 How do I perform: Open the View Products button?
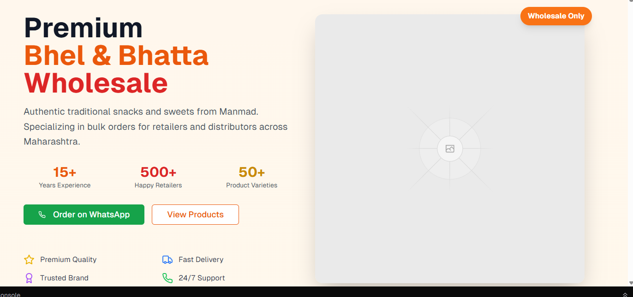pyautogui.click(x=195, y=215)
